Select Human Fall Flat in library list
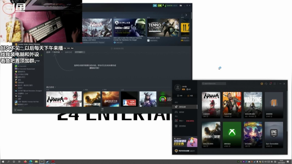 (x=27, y=102)
